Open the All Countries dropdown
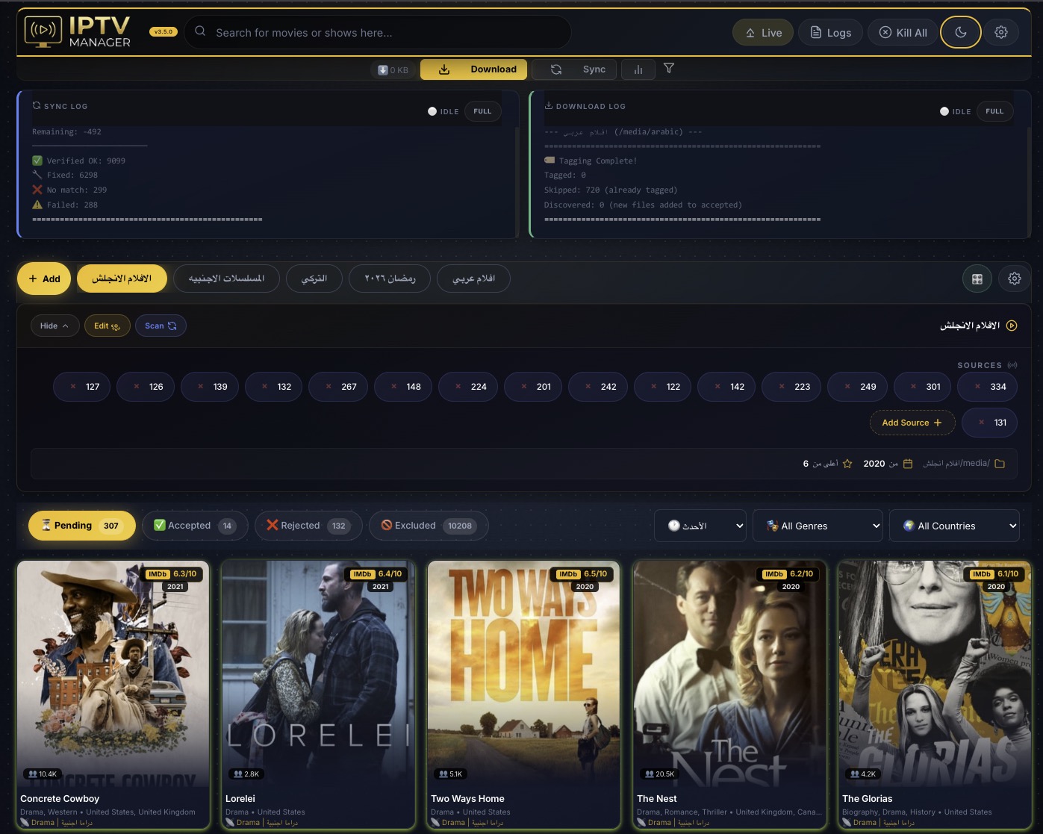 pos(954,526)
